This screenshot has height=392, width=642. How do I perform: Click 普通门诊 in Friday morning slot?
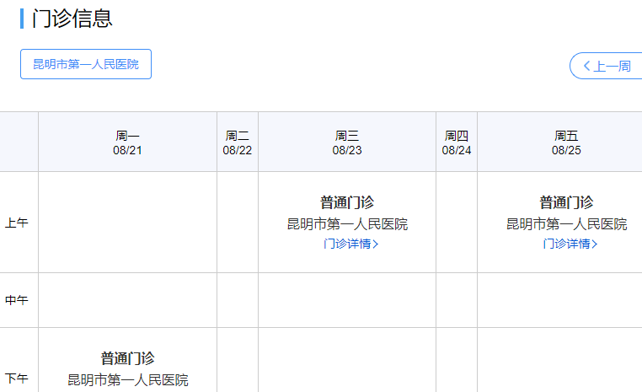[566, 202]
